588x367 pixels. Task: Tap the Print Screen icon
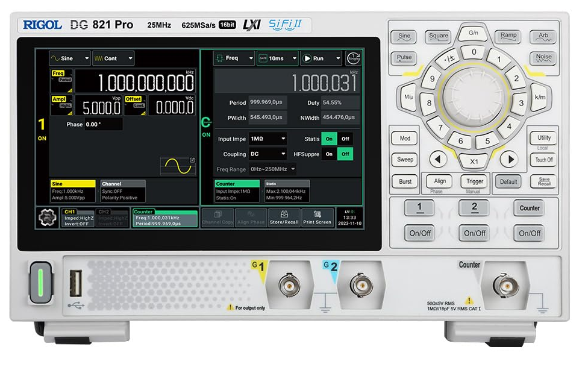pyautogui.click(x=317, y=218)
